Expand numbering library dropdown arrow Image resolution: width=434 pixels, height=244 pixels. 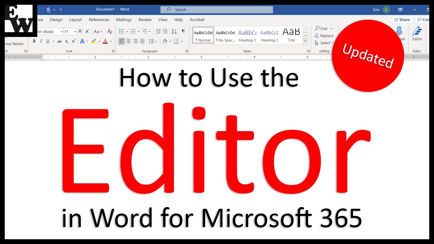point(139,31)
